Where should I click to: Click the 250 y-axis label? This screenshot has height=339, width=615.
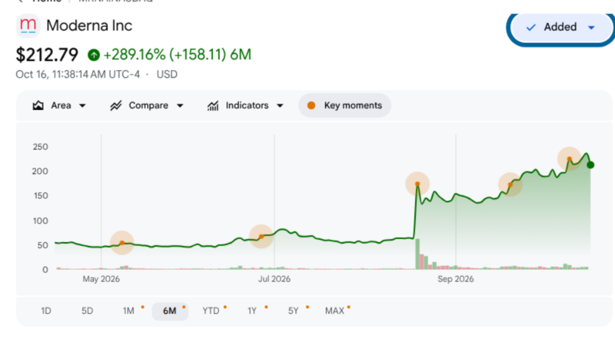[40, 147]
